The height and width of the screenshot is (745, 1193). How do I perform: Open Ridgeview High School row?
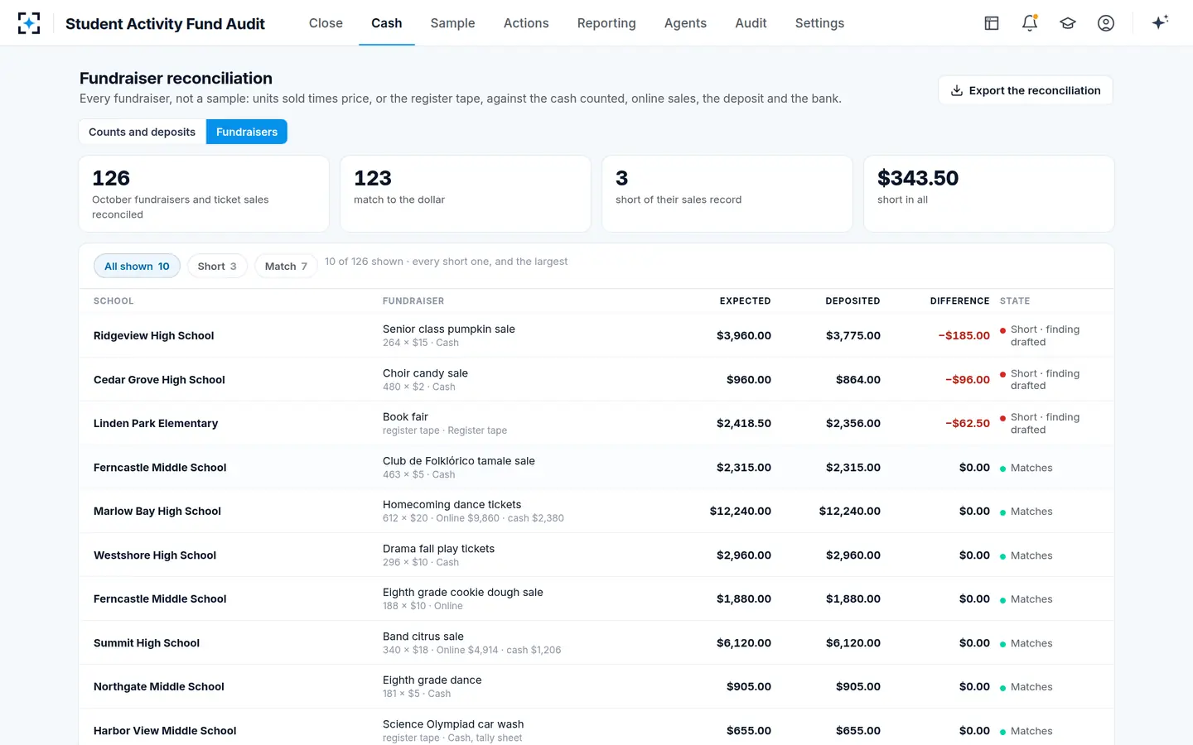[596, 335]
